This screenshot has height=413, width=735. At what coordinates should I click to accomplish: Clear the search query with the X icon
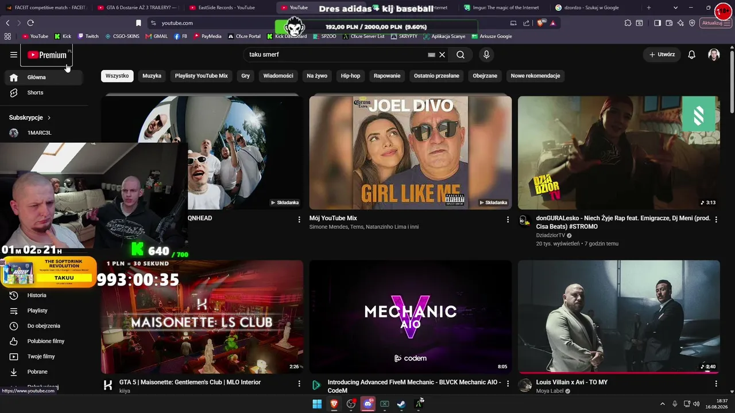(x=442, y=55)
